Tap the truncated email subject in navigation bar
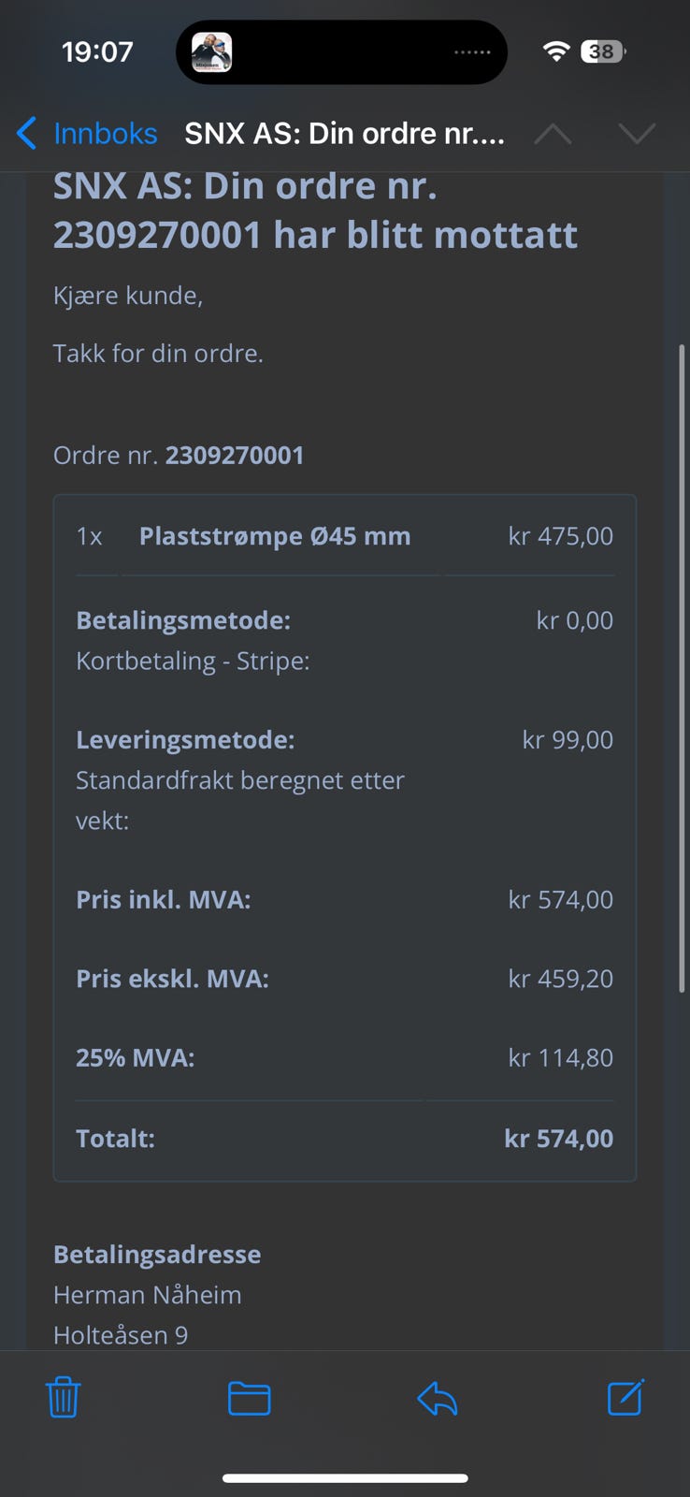The height and width of the screenshot is (1497, 690). (344, 134)
